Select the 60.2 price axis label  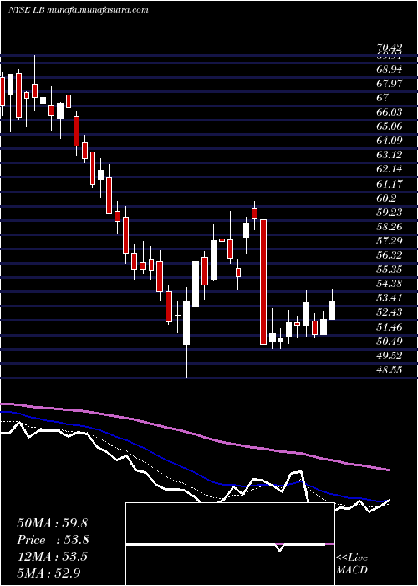[386, 198]
